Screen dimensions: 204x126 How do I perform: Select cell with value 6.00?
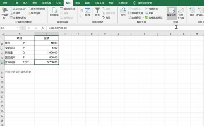47,48
